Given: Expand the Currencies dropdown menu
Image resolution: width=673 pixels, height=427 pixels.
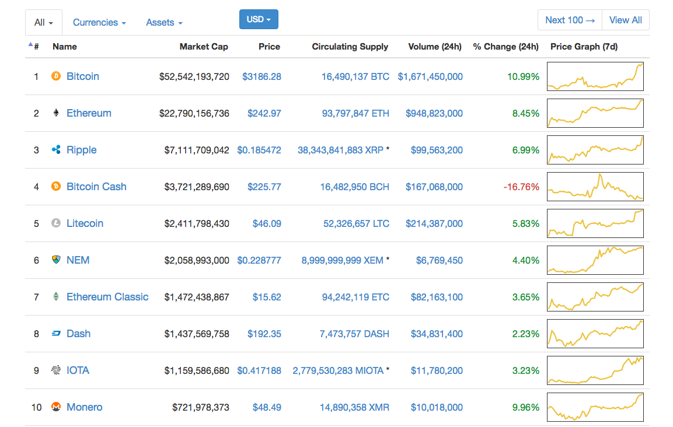Looking at the screenshot, I should click(x=99, y=22).
